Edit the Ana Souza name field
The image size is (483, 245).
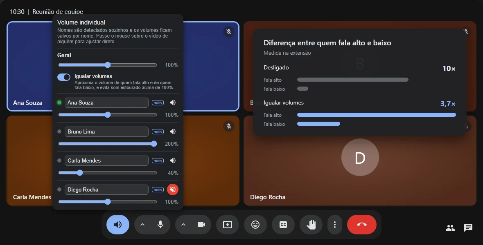coord(106,102)
